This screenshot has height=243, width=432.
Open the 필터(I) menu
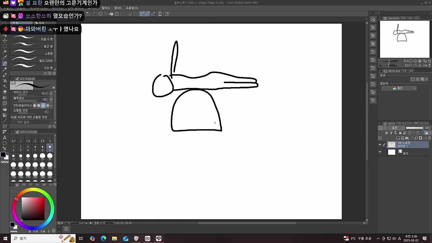pos(106,8)
